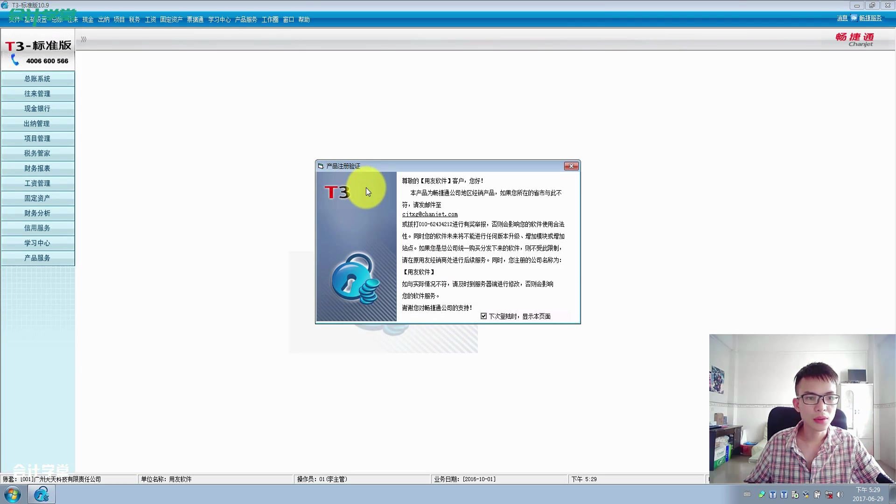This screenshot has width=896, height=504.
Task: Open 项目管理 module in sidebar
Action: [x=37, y=139]
